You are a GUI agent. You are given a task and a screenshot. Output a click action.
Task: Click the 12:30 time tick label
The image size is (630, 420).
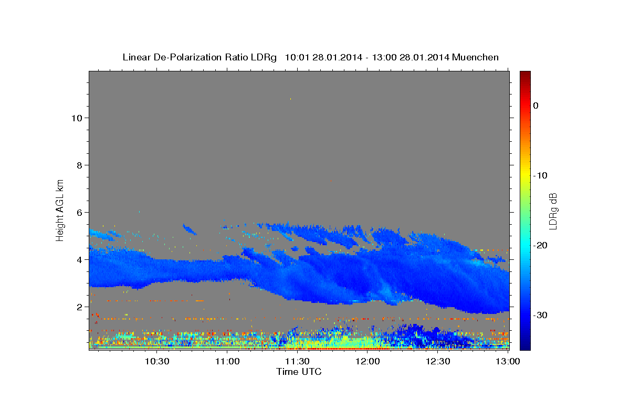438,361
